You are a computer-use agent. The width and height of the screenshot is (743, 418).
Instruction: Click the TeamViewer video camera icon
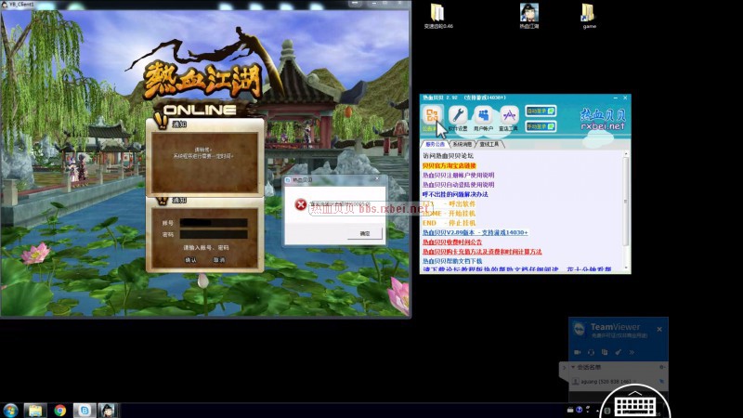577,352
